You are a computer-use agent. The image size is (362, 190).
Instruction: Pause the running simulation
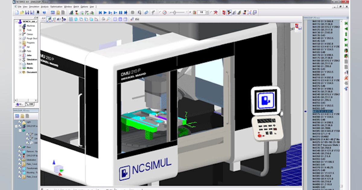pos(120,12)
